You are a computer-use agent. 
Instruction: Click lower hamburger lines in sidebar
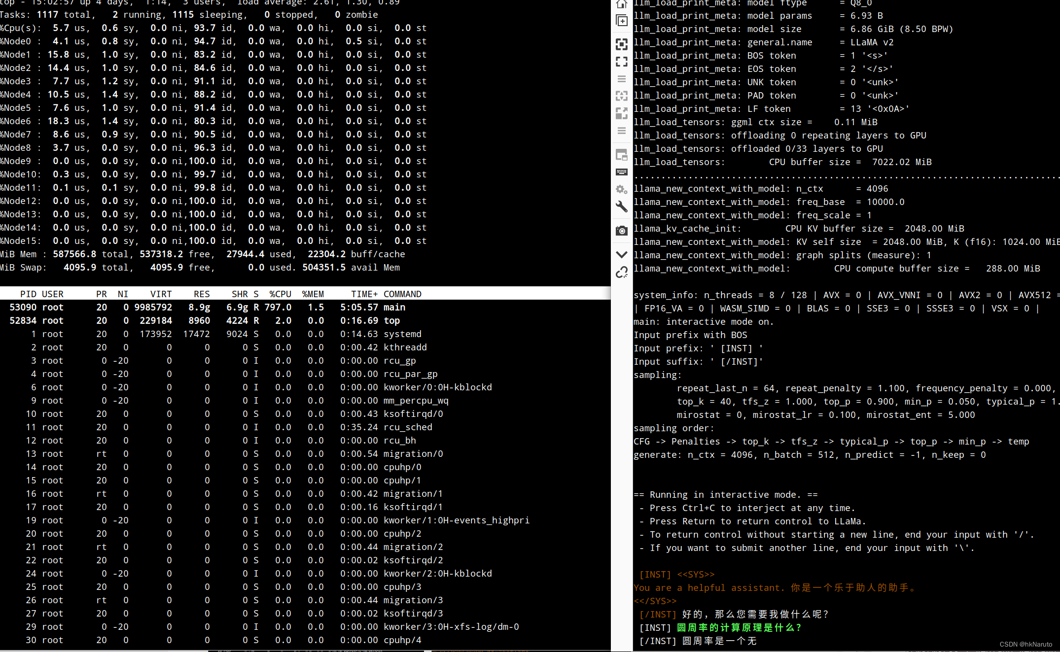[622, 131]
